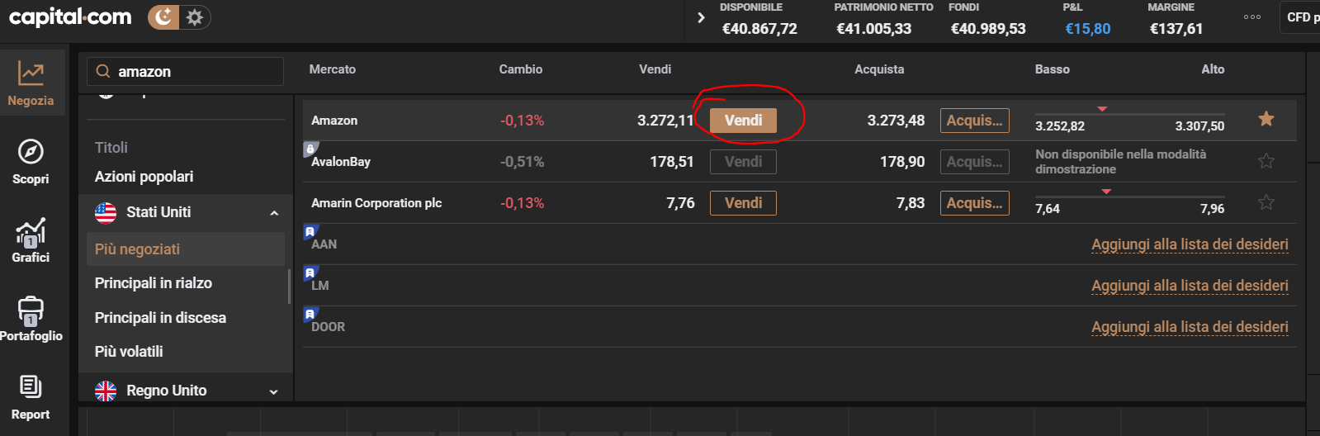The image size is (1320, 436).
Task: Click disabled Acquista button for AvalonBay
Action: (974, 162)
